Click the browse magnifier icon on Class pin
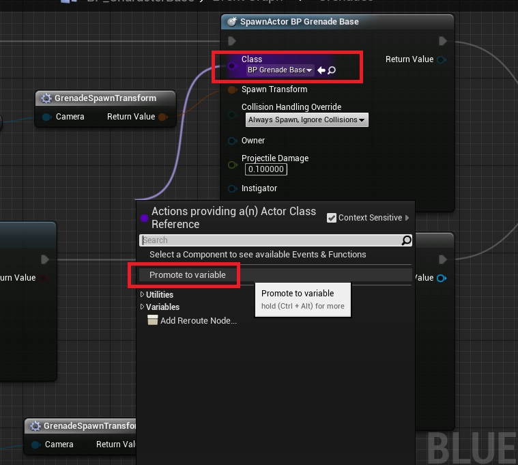This screenshot has height=465, width=518. (x=332, y=70)
